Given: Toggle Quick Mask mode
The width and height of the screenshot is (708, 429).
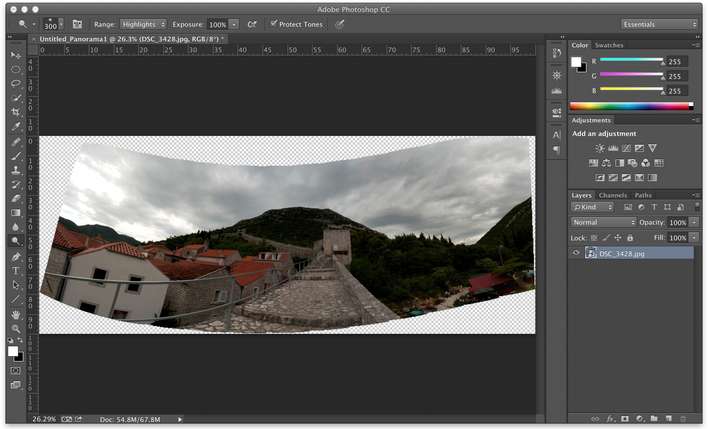Looking at the screenshot, I should point(15,370).
